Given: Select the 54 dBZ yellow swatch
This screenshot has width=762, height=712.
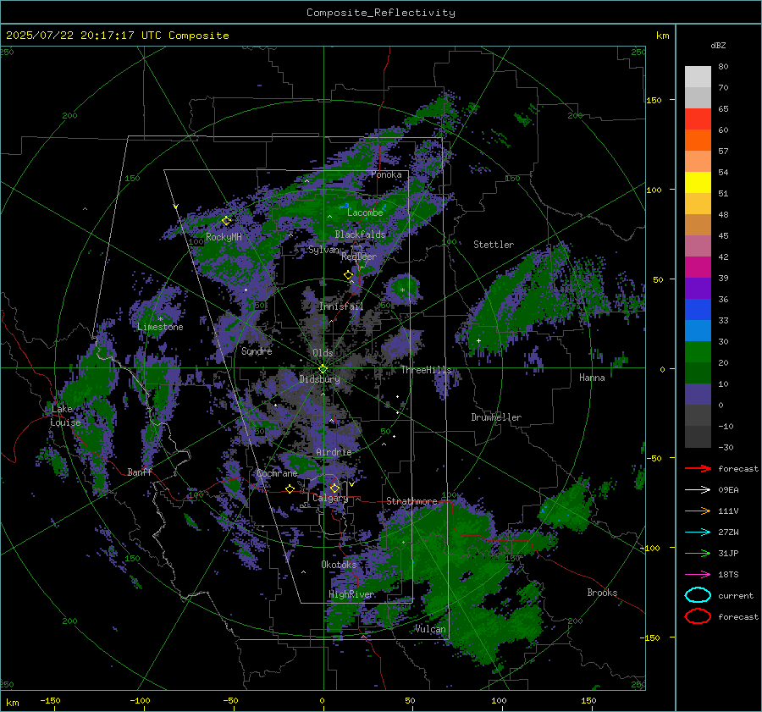Looking at the screenshot, I should tap(698, 182).
